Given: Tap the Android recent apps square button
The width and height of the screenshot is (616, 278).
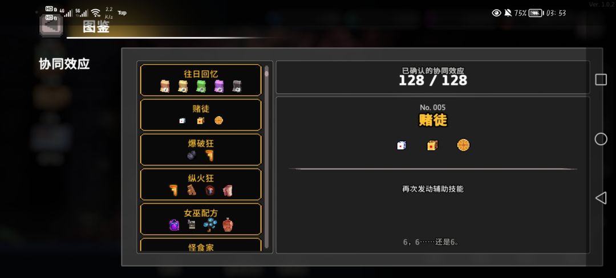Looking at the screenshot, I should 601,80.
